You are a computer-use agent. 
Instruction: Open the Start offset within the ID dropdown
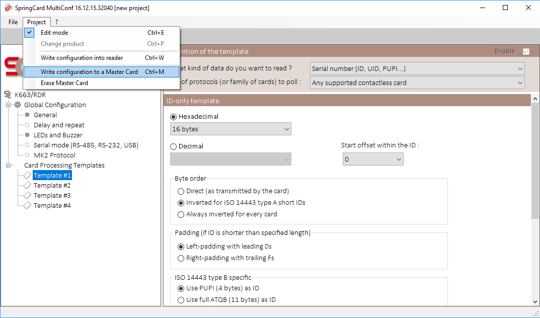[373, 160]
